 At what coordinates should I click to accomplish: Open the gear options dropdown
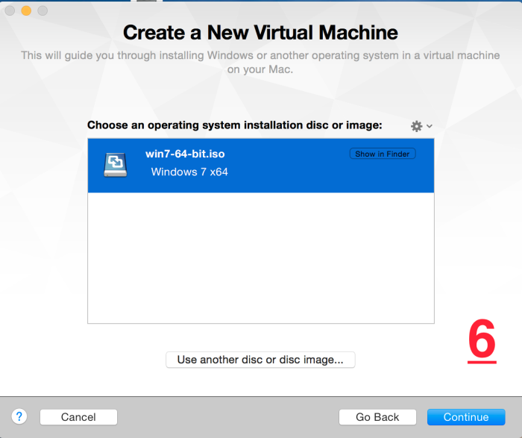421,126
